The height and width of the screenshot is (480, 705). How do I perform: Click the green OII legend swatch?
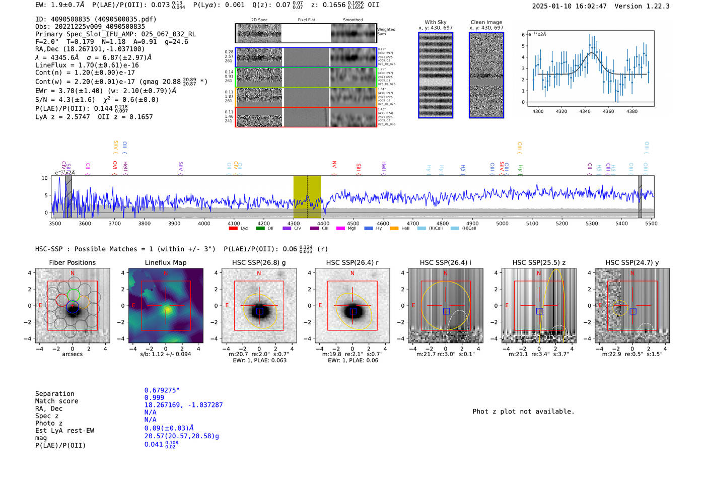(x=260, y=228)
